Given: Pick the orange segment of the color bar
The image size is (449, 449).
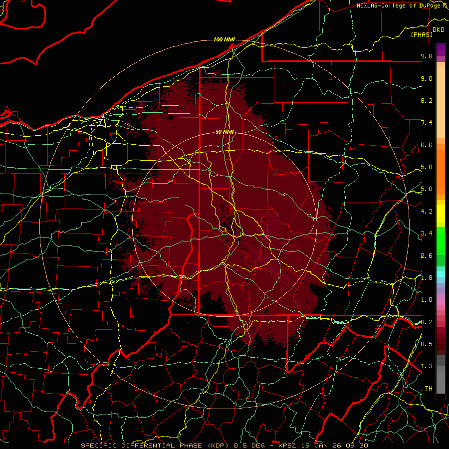Looking at the screenshot, I should pyautogui.click(x=441, y=173).
